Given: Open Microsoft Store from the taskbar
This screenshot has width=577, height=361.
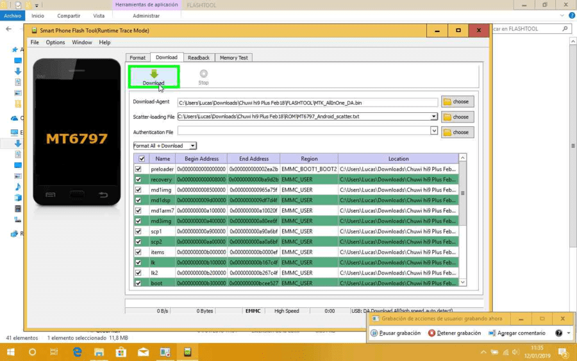Looking at the screenshot, I should pos(121,352).
